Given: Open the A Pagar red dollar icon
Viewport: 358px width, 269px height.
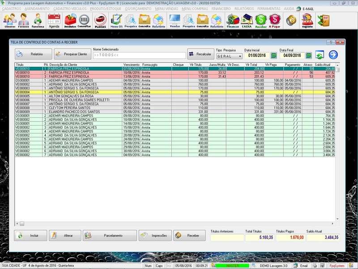Looking at the screenshot, I should click(x=274, y=21).
